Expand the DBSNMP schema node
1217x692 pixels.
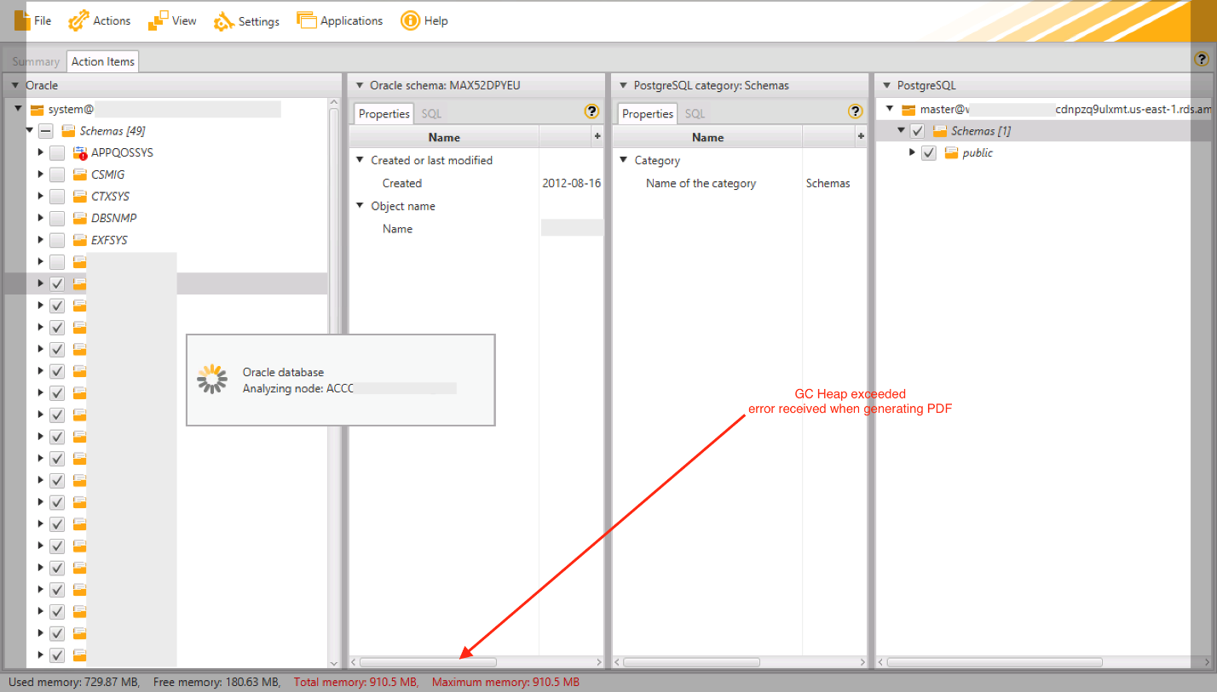(x=38, y=217)
